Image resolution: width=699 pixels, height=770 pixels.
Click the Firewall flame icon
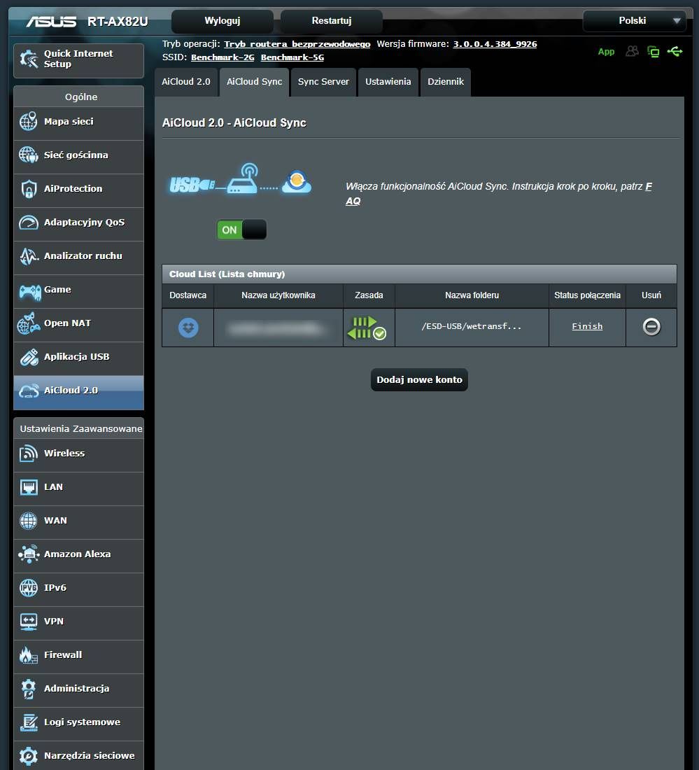coord(29,655)
